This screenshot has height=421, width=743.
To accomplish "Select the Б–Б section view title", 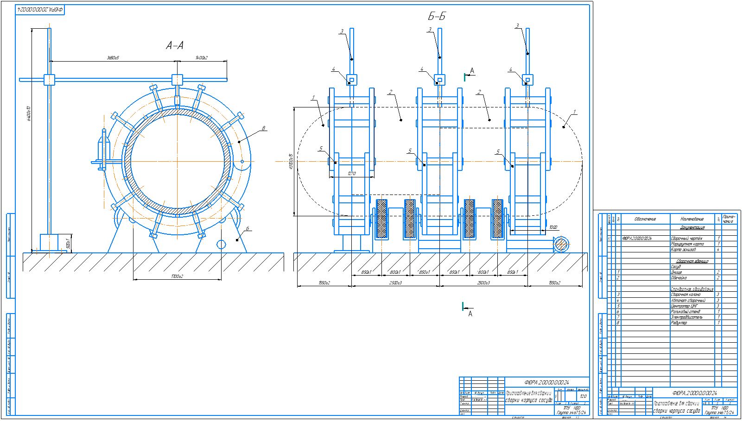I will click(x=437, y=17).
